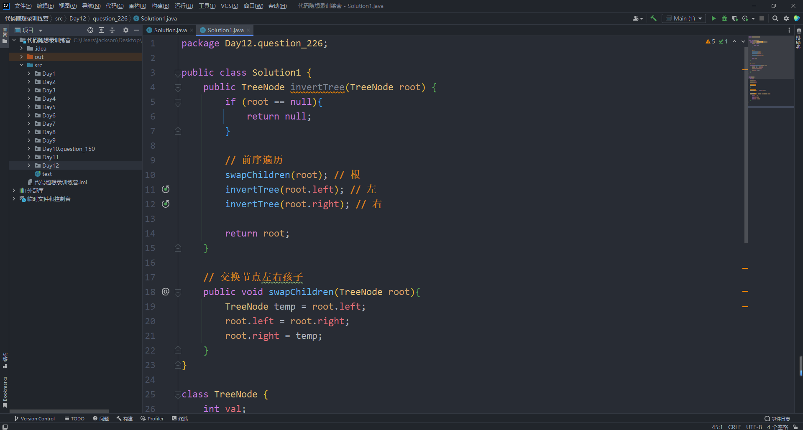Build project with the hammer icon

pyautogui.click(x=653, y=18)
